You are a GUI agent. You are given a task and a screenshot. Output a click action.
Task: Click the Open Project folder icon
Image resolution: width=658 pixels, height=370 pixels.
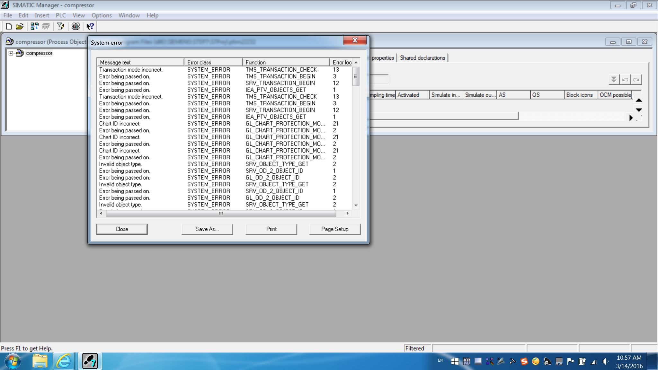(x=20, y=26)
